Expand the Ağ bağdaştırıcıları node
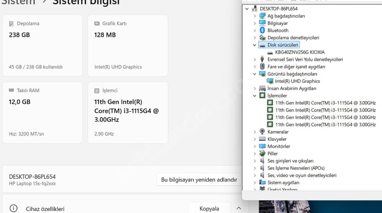This screenshot has height=213, width=382. tap(254, 16)
